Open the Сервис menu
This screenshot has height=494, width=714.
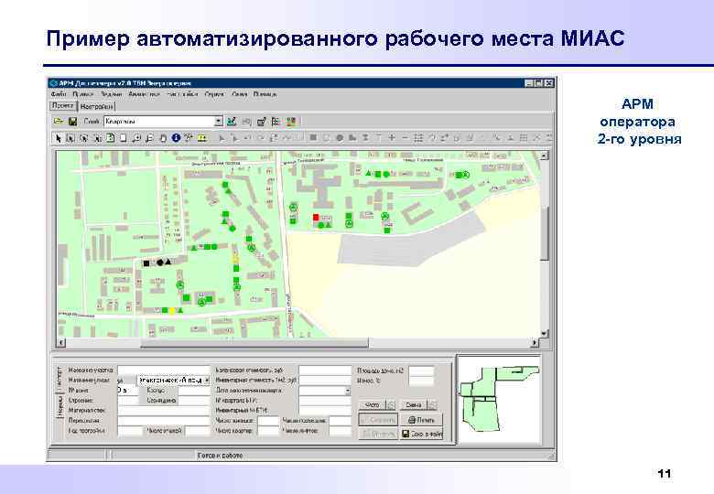[214, 94]
